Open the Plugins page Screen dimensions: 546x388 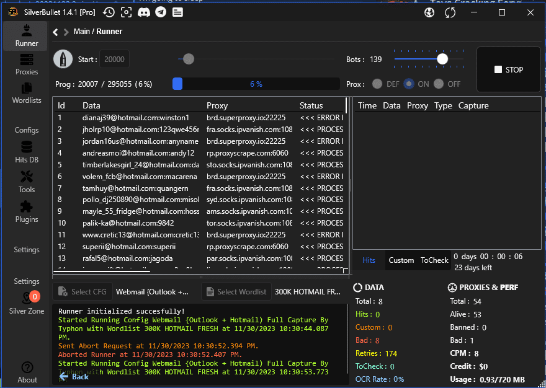pyautogui.click(x=27, y=212)
